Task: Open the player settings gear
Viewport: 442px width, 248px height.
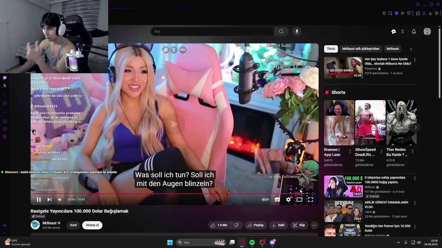Action: click(x=288, y=199)
